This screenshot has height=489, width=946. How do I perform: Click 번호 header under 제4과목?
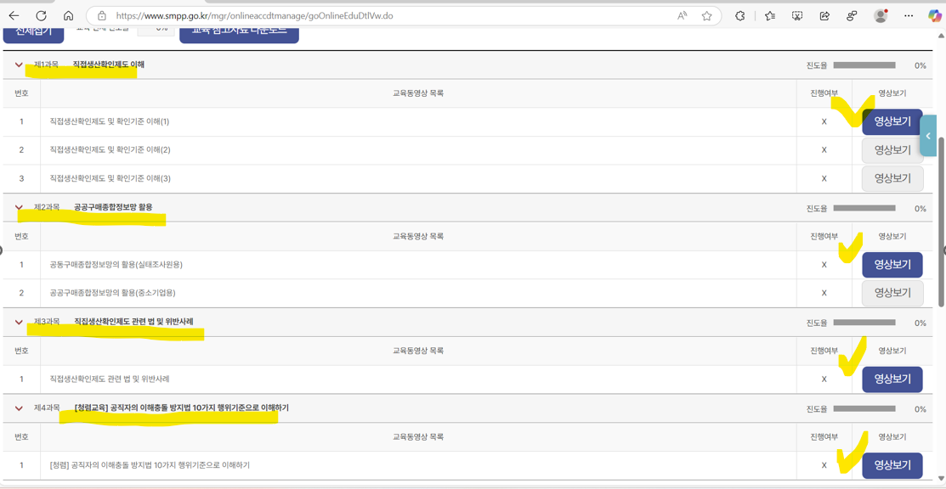pos(21,436)
